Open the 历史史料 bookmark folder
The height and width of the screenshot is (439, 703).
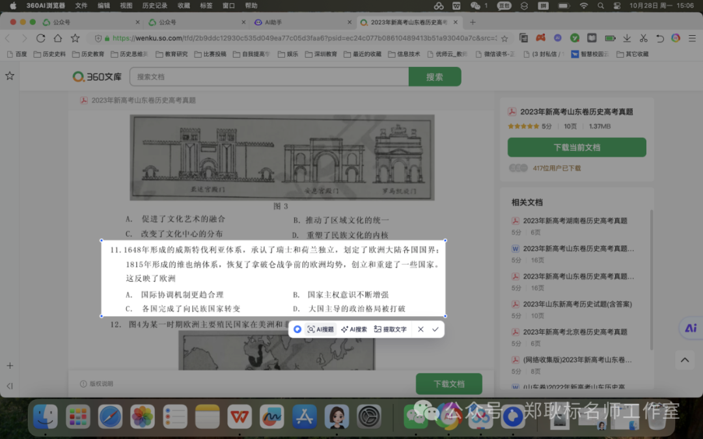pyautogui.click(x=49, y=54)
